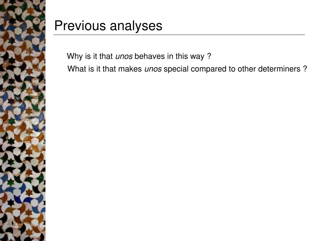The height and width of the screenshot is (241, 321).
Task: Click the 'Previous analyses' slide title
Action: coord(108,26)
